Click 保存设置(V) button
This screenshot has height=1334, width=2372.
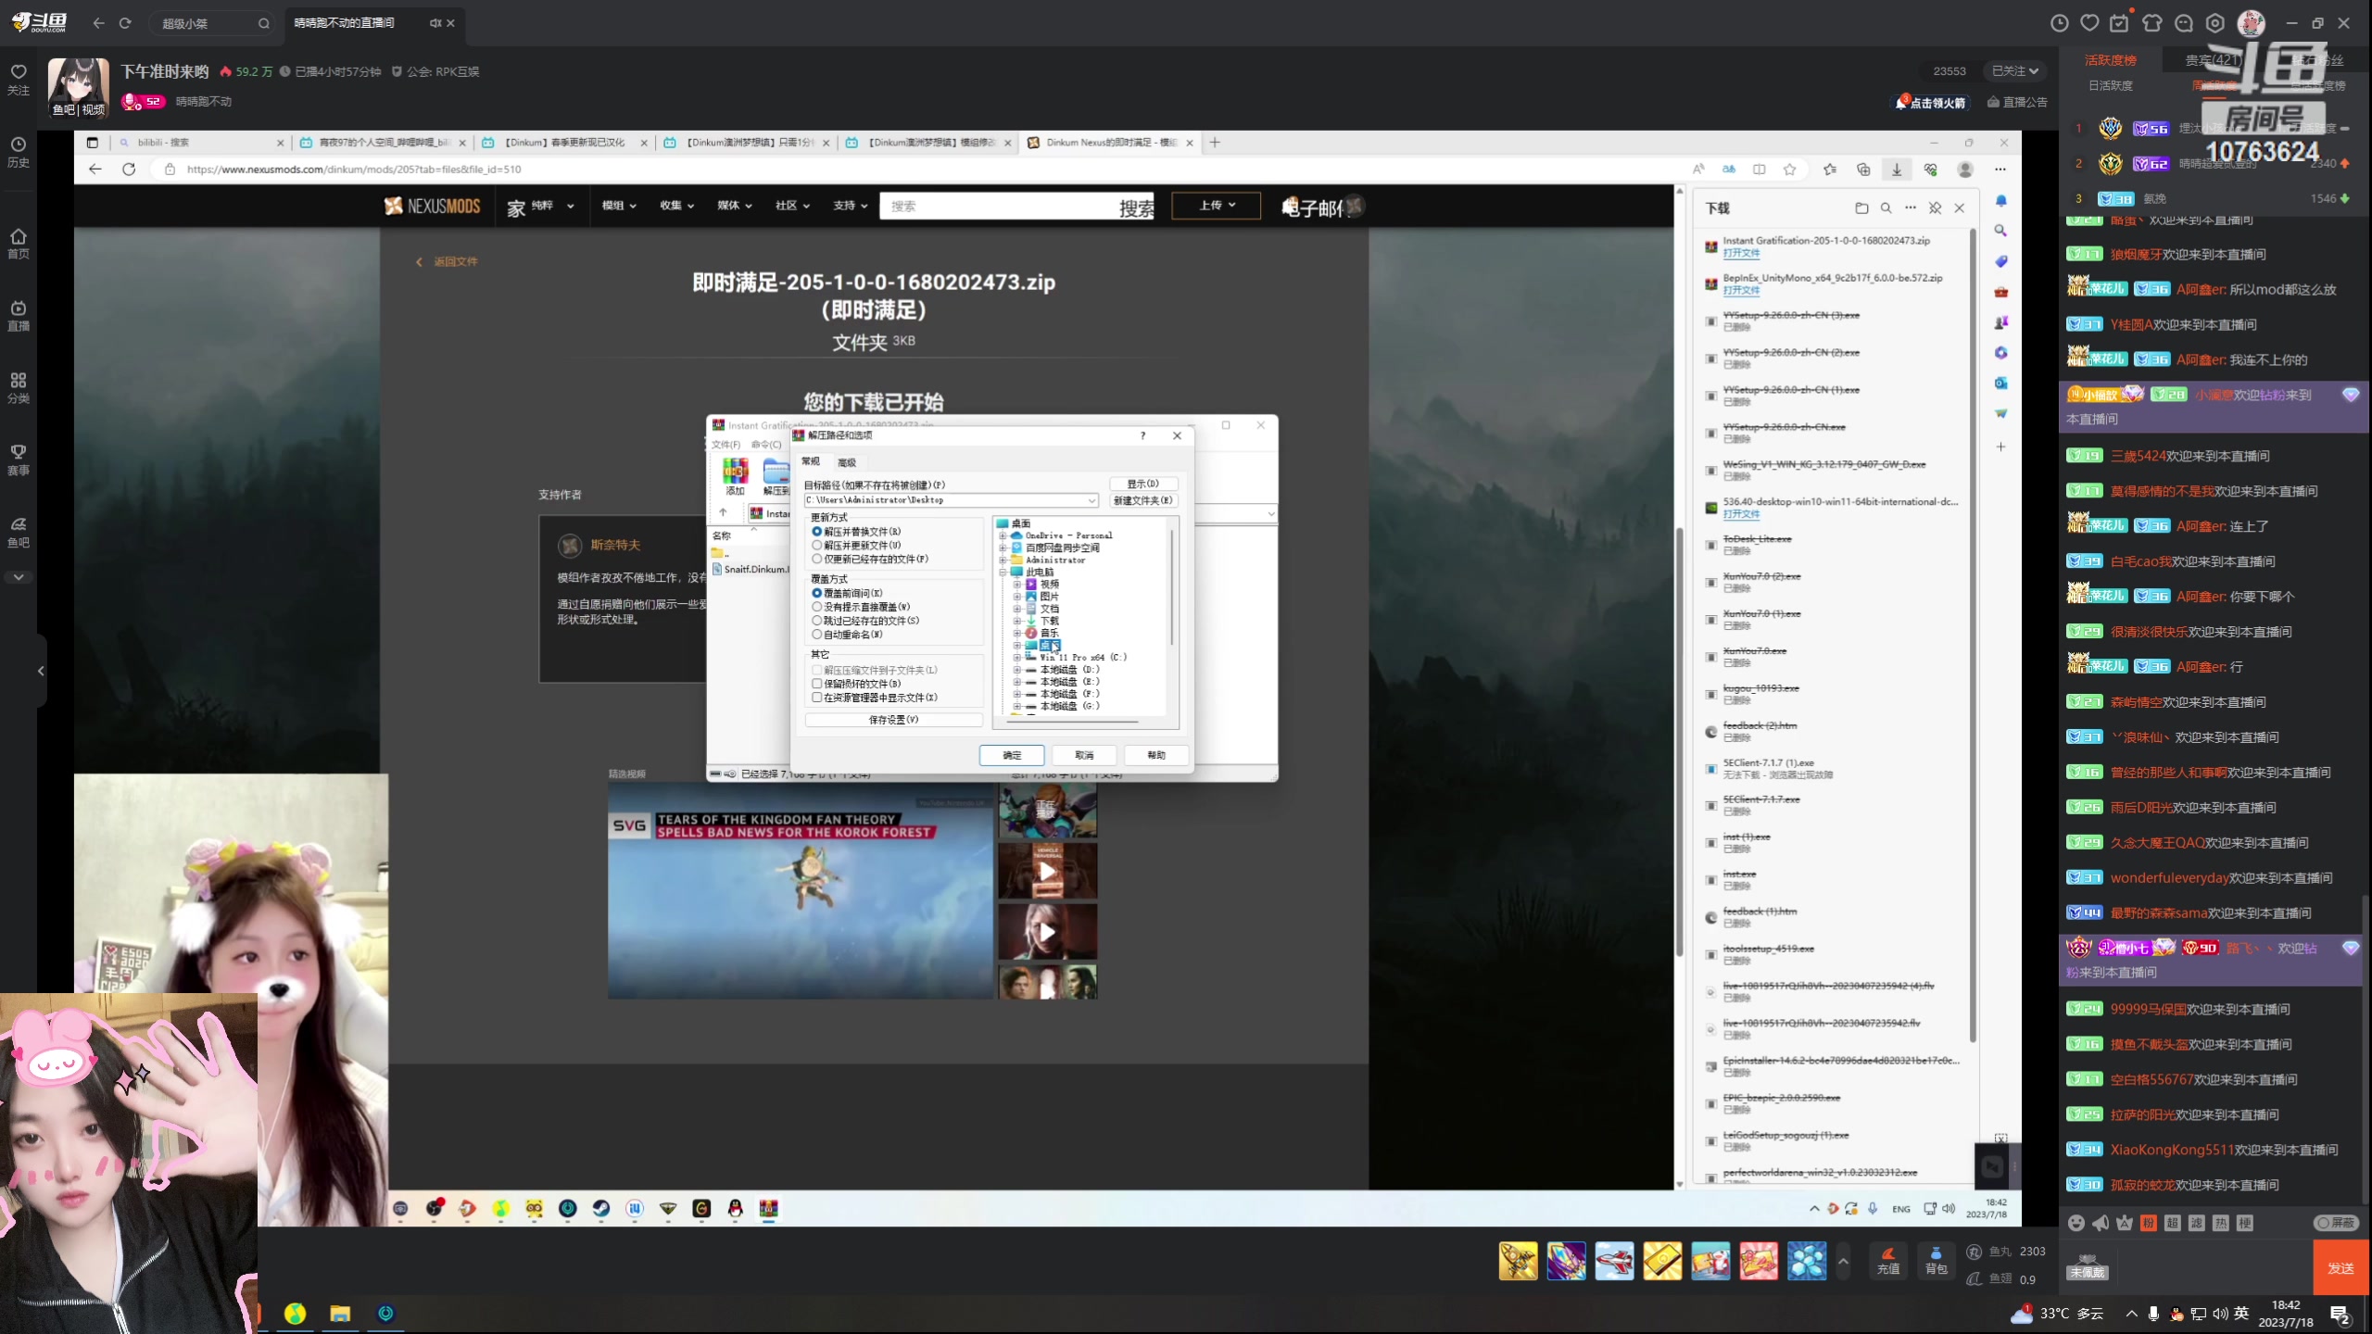893,720
